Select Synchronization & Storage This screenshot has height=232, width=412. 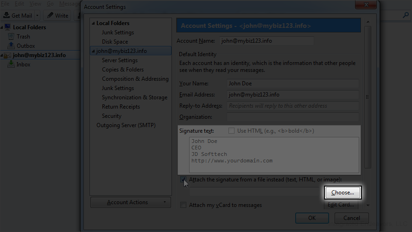click(134, 97)
